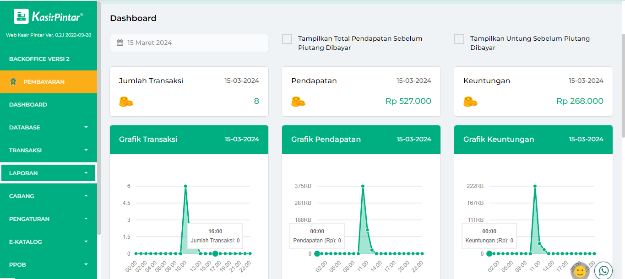Click the calendar icon in date field
This screenshot has height=279, width=625.
point(120,43)
